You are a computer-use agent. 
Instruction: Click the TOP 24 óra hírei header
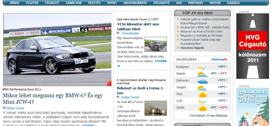pyautogui.click(x=197, y=13)
